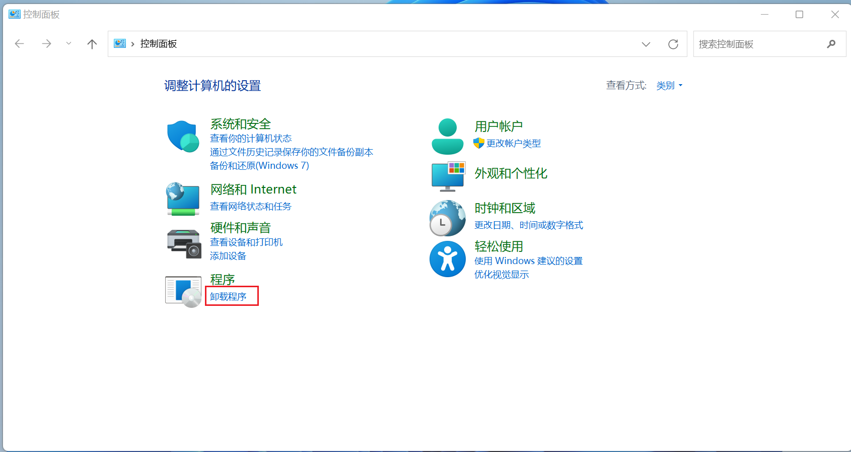Click 优化视觉显示 link

pyautogui.click(x=502, y=274)
